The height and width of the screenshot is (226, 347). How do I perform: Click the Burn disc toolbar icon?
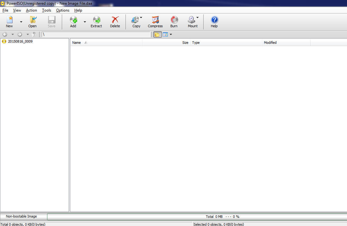(174, 20)
